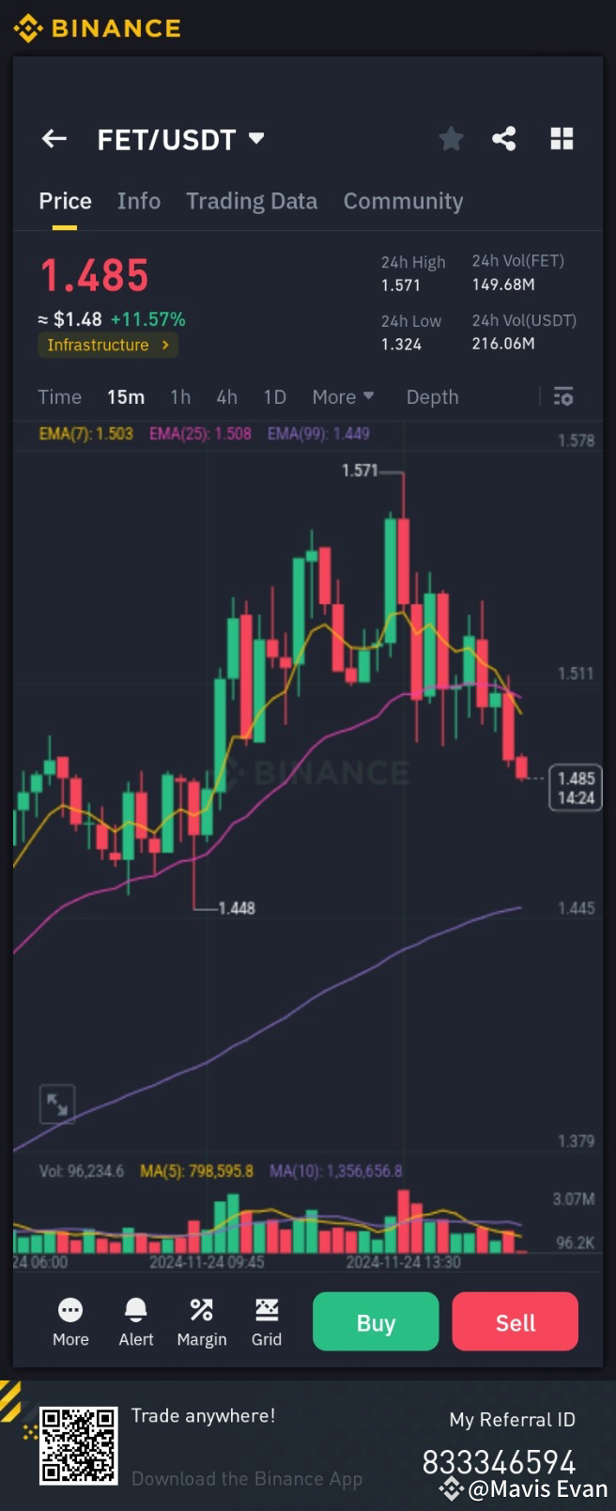
Task: Open the More options ellipsis menu
Action: click(69, 1321)
